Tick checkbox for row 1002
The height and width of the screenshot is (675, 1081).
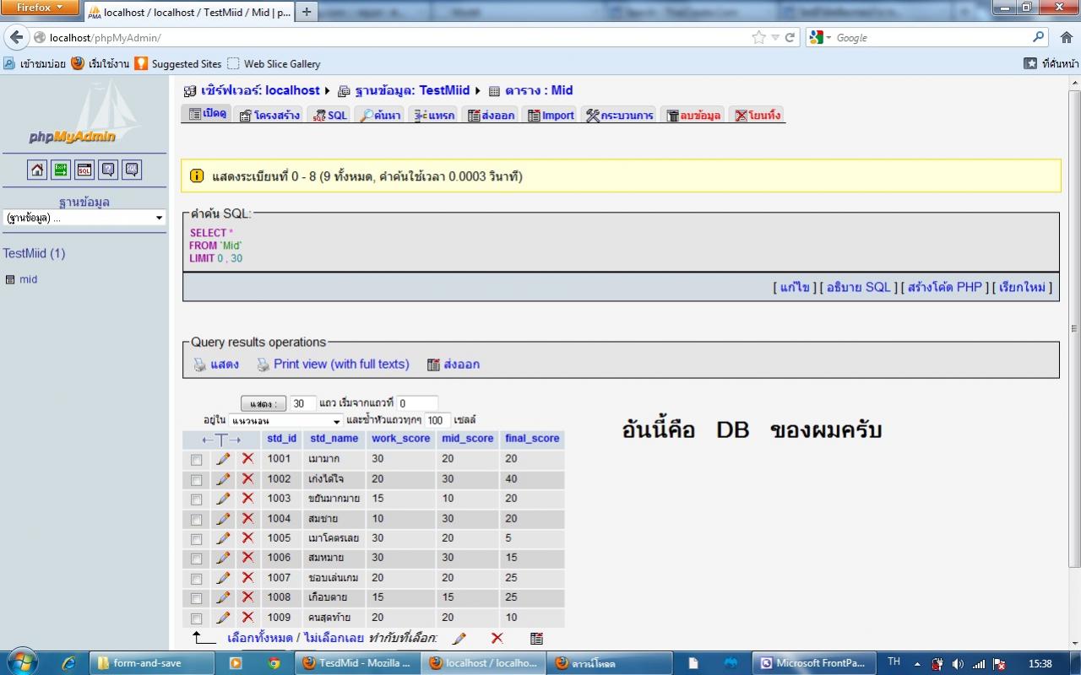pyautogui.click(x=197, y=480)
